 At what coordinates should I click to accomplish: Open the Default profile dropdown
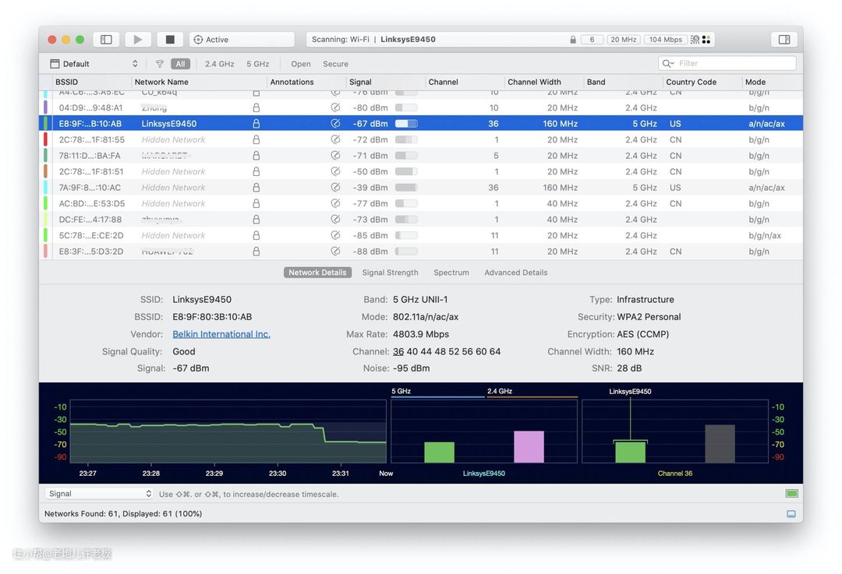tap(94, 64)
